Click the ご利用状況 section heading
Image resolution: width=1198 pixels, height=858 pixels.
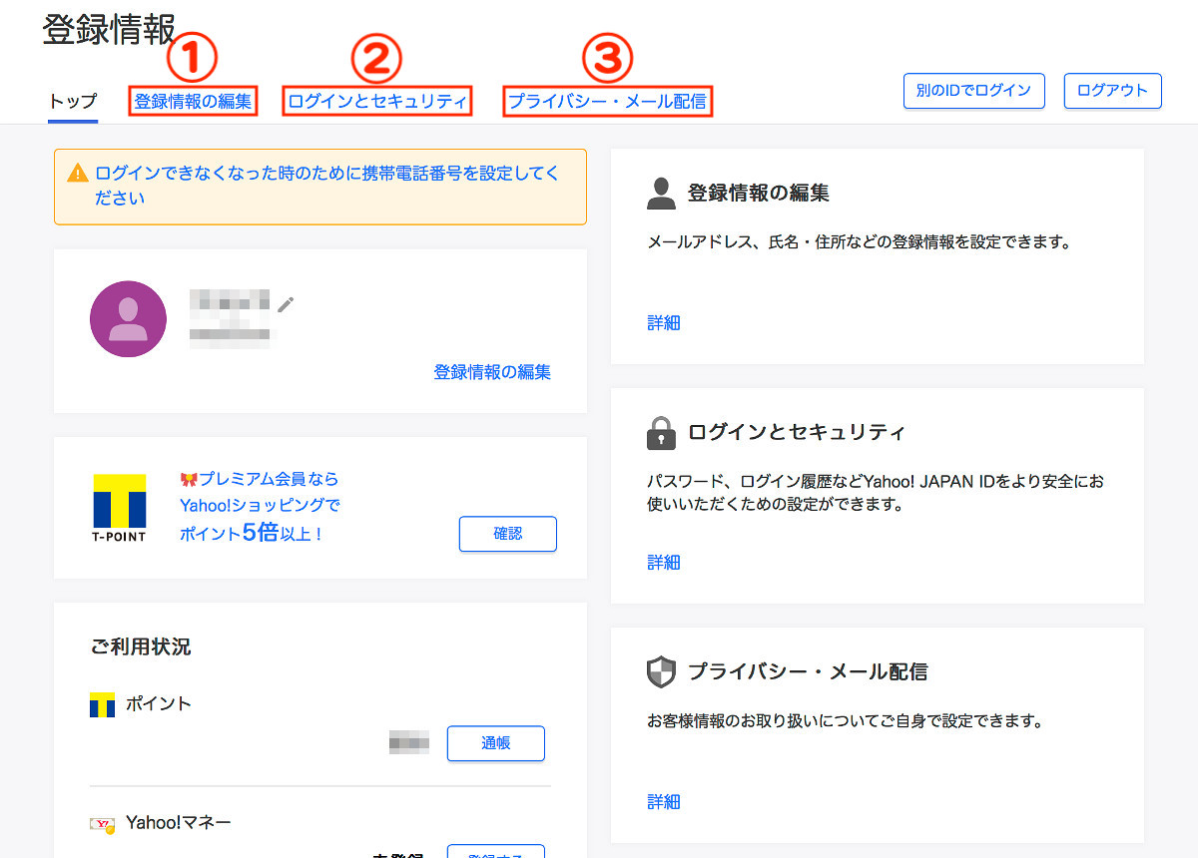141,646
